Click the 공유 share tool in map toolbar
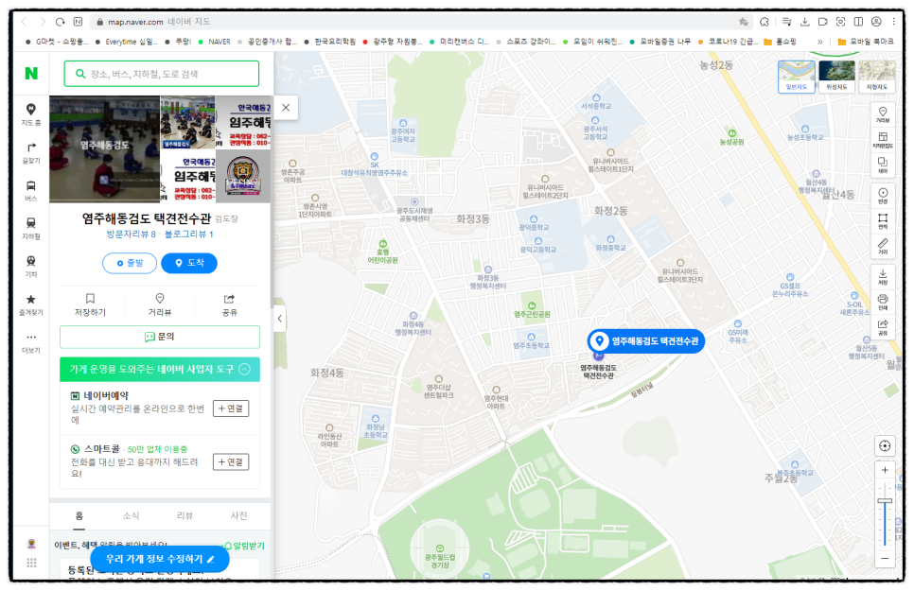Image resolution: width=914 pixels, height=591 pixels. click(x=883, y=326)
